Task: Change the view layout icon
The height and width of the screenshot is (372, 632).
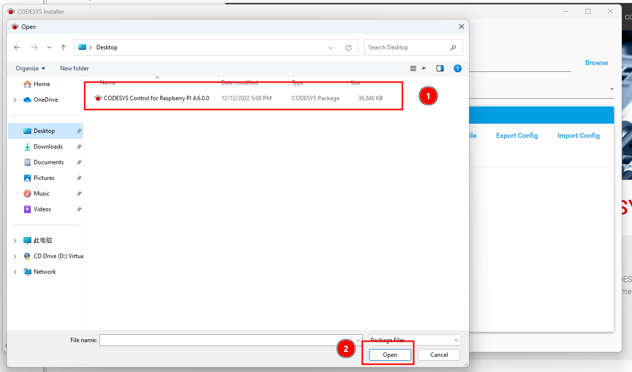Action: click(413, 68)
